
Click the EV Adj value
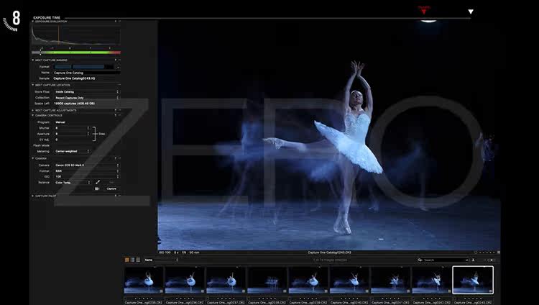click(57, 140)
